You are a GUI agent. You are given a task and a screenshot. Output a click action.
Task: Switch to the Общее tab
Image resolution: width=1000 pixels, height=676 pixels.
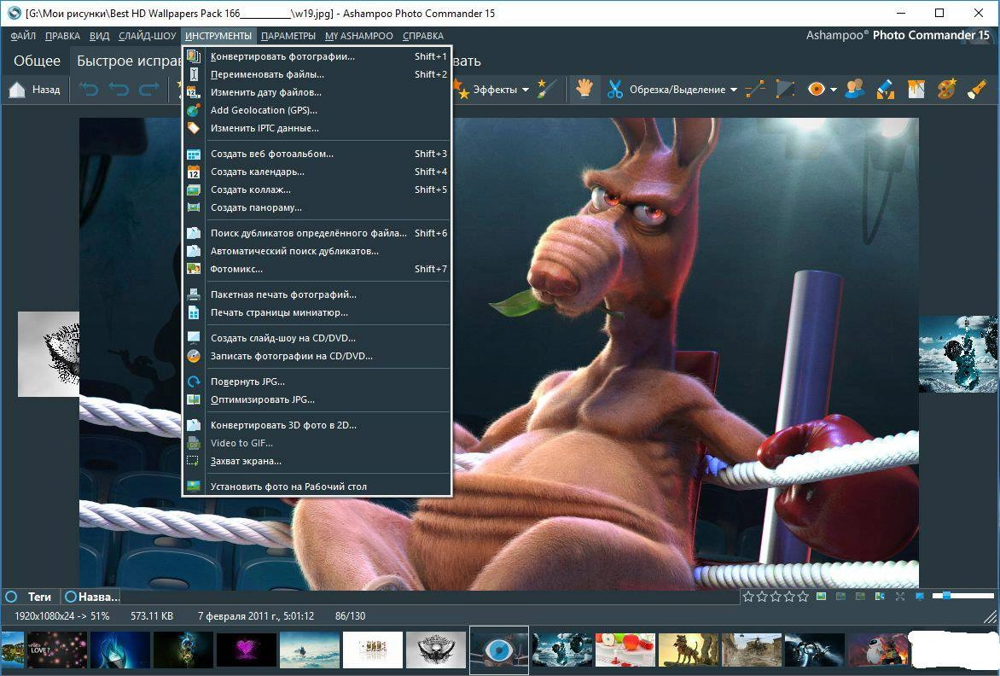click(37, 61)
